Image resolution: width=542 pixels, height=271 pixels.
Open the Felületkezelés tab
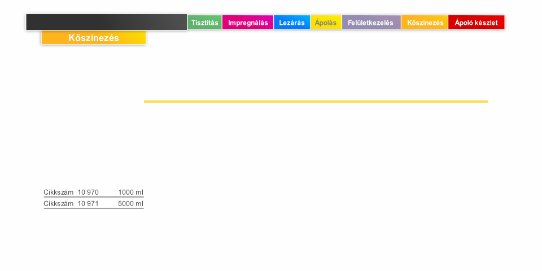click(x=371, y=23)
